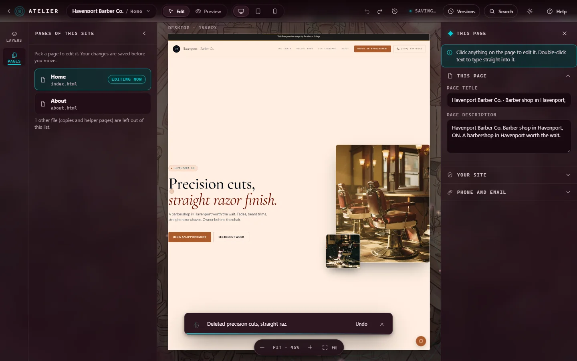This screenshot has width=577, height=361.
Task: Open the Layers panel
Action: point(14,36)
